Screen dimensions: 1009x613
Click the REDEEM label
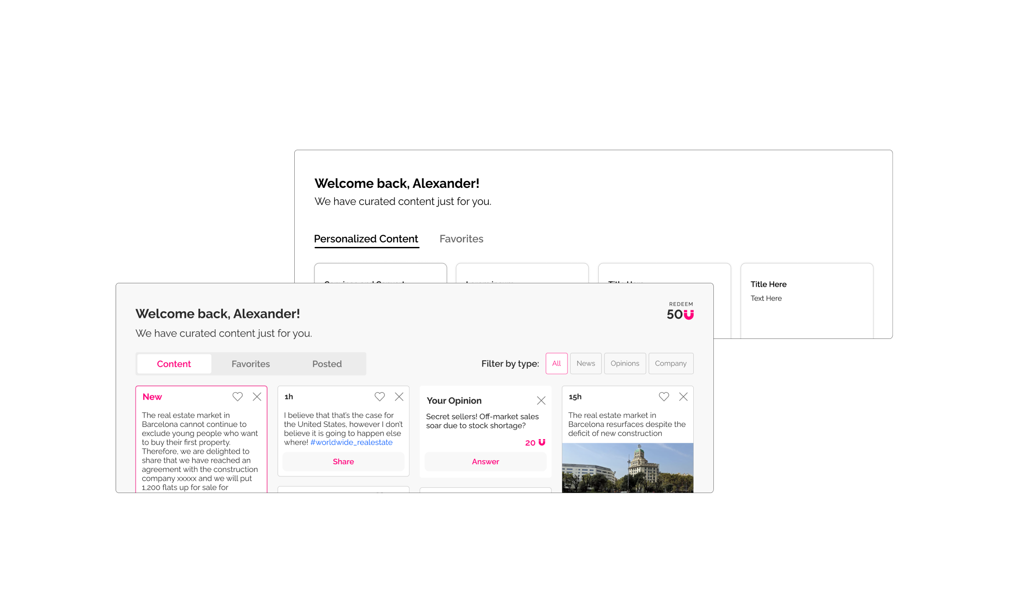click(x=681, y=304)
